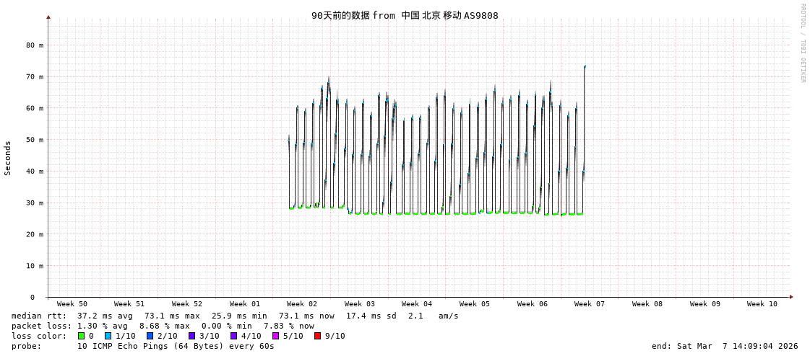The height and width of the screenshot is (356, 810).
Task: Select the magenta 5/10 loss swatch
Action: pos(275,336)
